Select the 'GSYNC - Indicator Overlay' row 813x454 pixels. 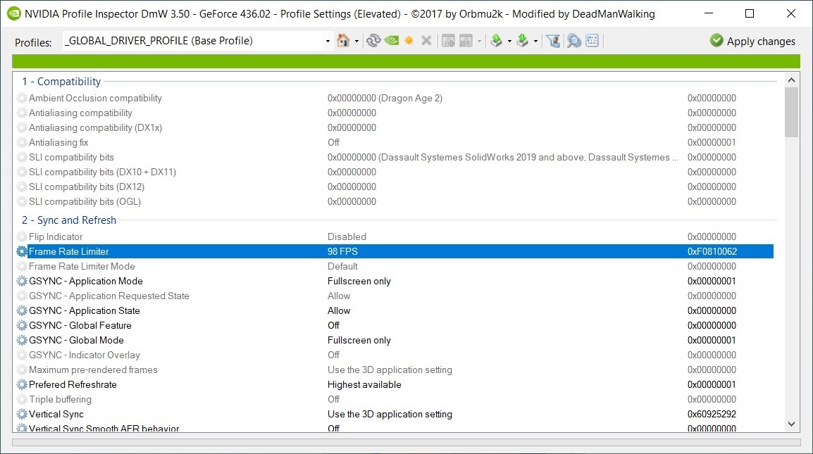click(395, 355)
